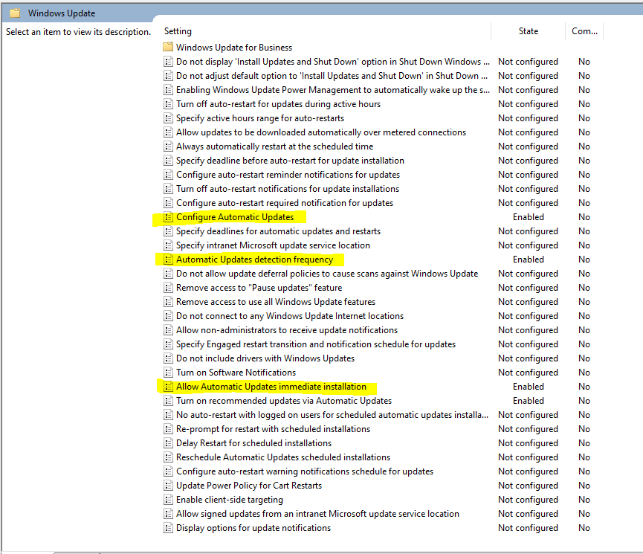Click policy icon beside Automatic Updates detection frequency

tap(168, 260)
